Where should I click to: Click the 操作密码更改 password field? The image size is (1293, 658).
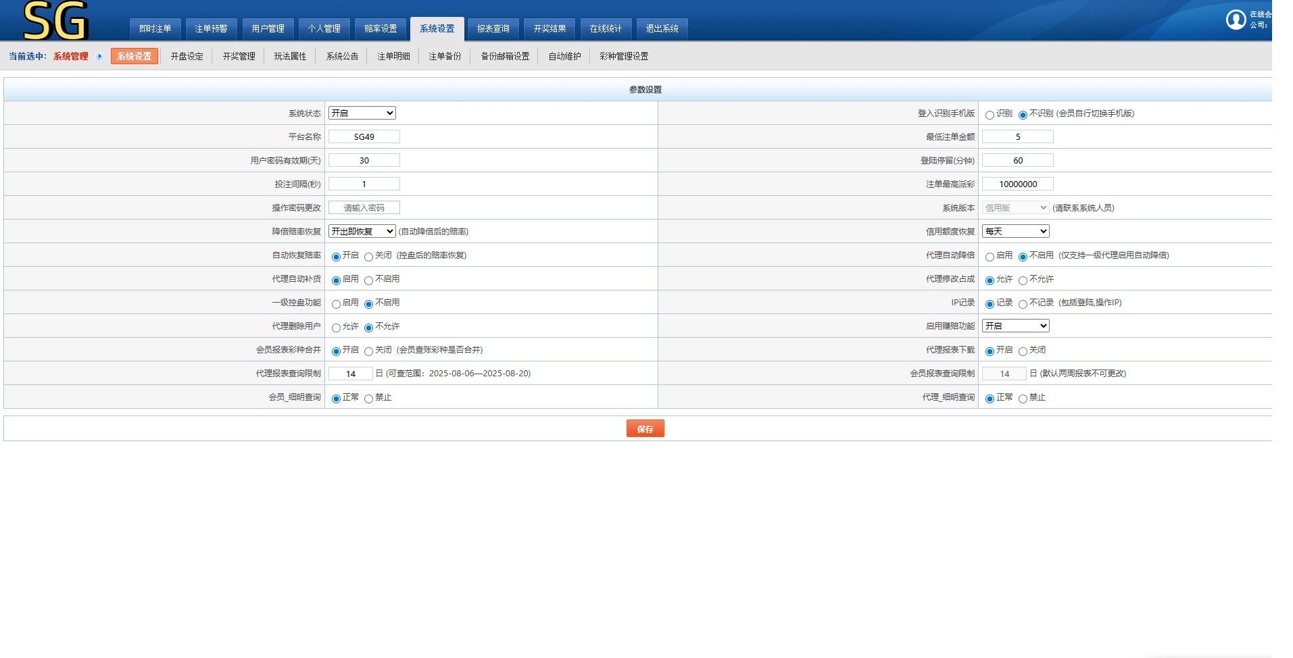[x=364, y=207]
